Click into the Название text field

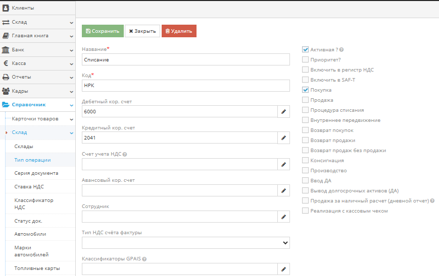click(185, 59)
